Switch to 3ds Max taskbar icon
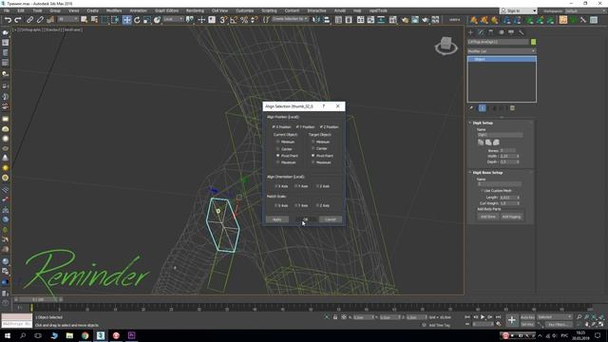608x342 pixels. click(x=101, y=335)
